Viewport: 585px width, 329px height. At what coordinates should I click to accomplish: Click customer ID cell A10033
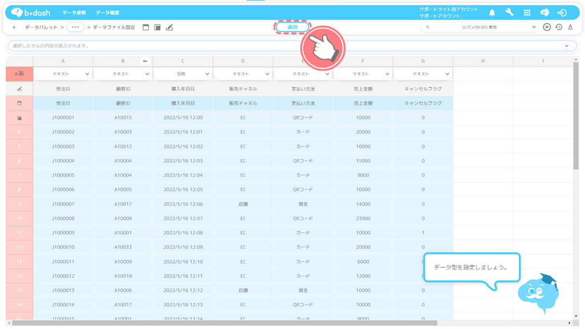123,247
